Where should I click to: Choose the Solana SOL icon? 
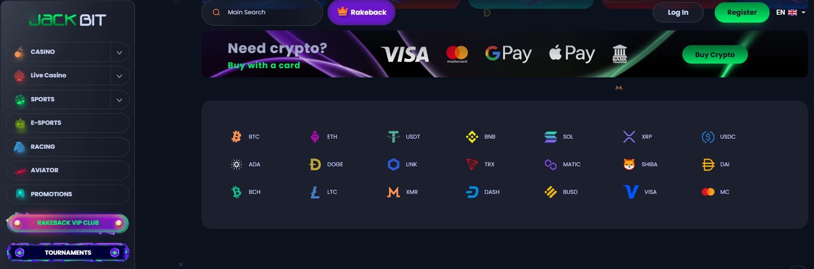click(x=550, y=136)
